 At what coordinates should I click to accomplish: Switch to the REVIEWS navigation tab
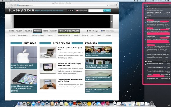point(19,31)
